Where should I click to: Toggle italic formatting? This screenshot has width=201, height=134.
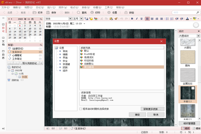click(137, 19)
